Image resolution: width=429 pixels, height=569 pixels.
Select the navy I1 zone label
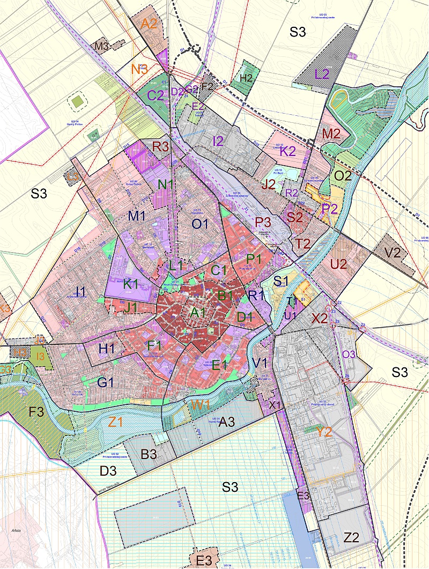click(x=81, y=291)
